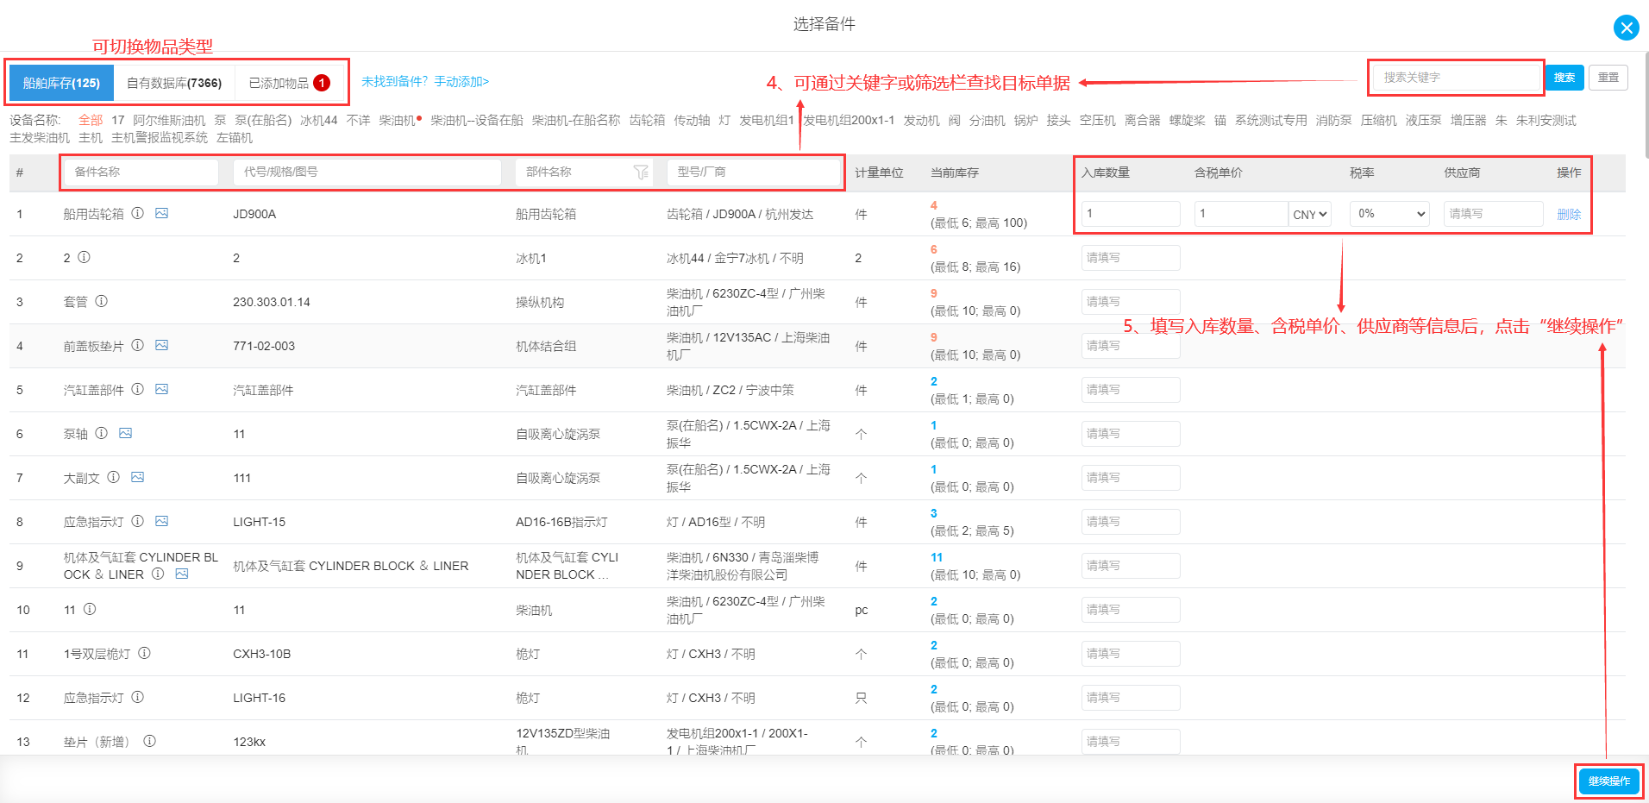The width and height of the screenshot is (1649, 803).
Task: Click the filter funnel in 部件名称 column
Action: coord(641,172)
